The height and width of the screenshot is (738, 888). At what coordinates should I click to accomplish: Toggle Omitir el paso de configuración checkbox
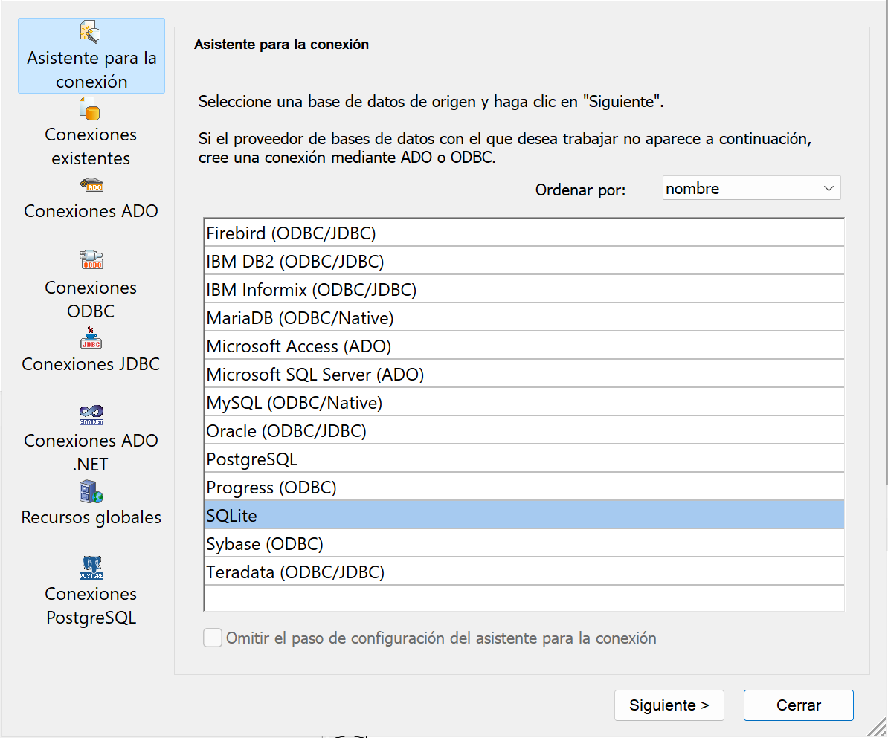[x=213, y=638]
